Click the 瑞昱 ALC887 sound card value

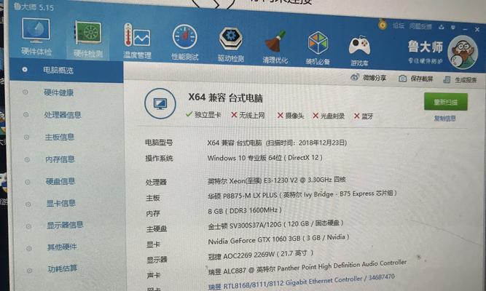coord(307,267)
